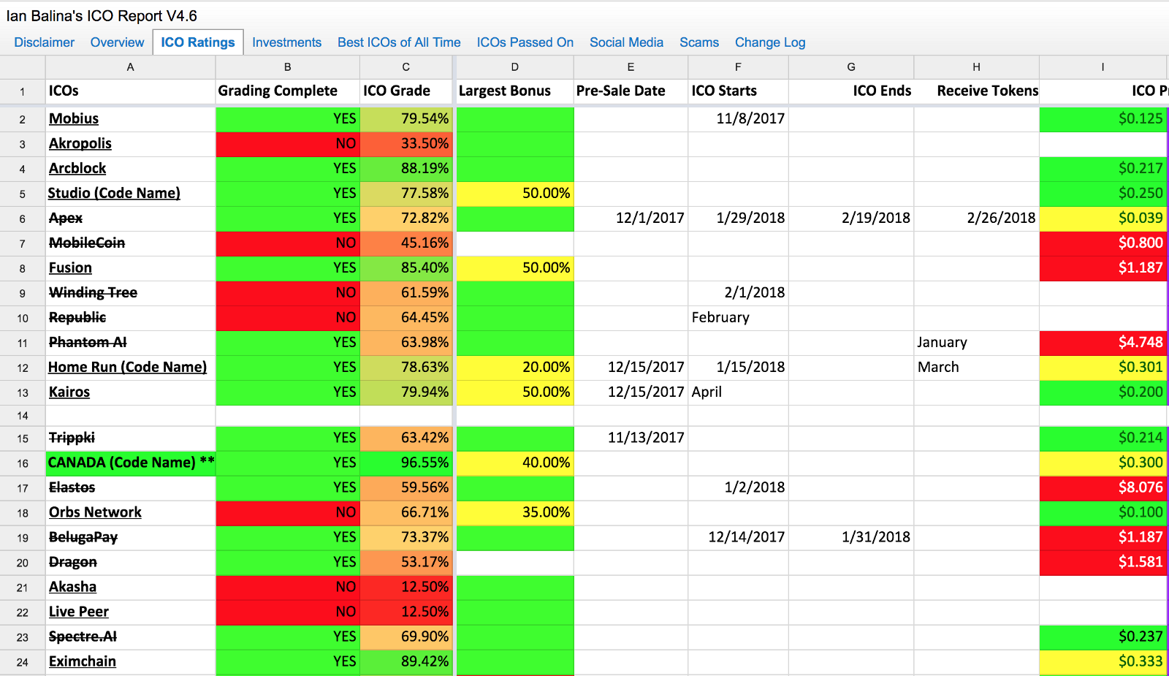Select column F header
This screenshot has height=676, width=1169.
click(x=738, y=67)
